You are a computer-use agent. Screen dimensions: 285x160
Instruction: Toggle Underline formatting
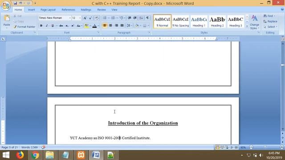point(53,26)
